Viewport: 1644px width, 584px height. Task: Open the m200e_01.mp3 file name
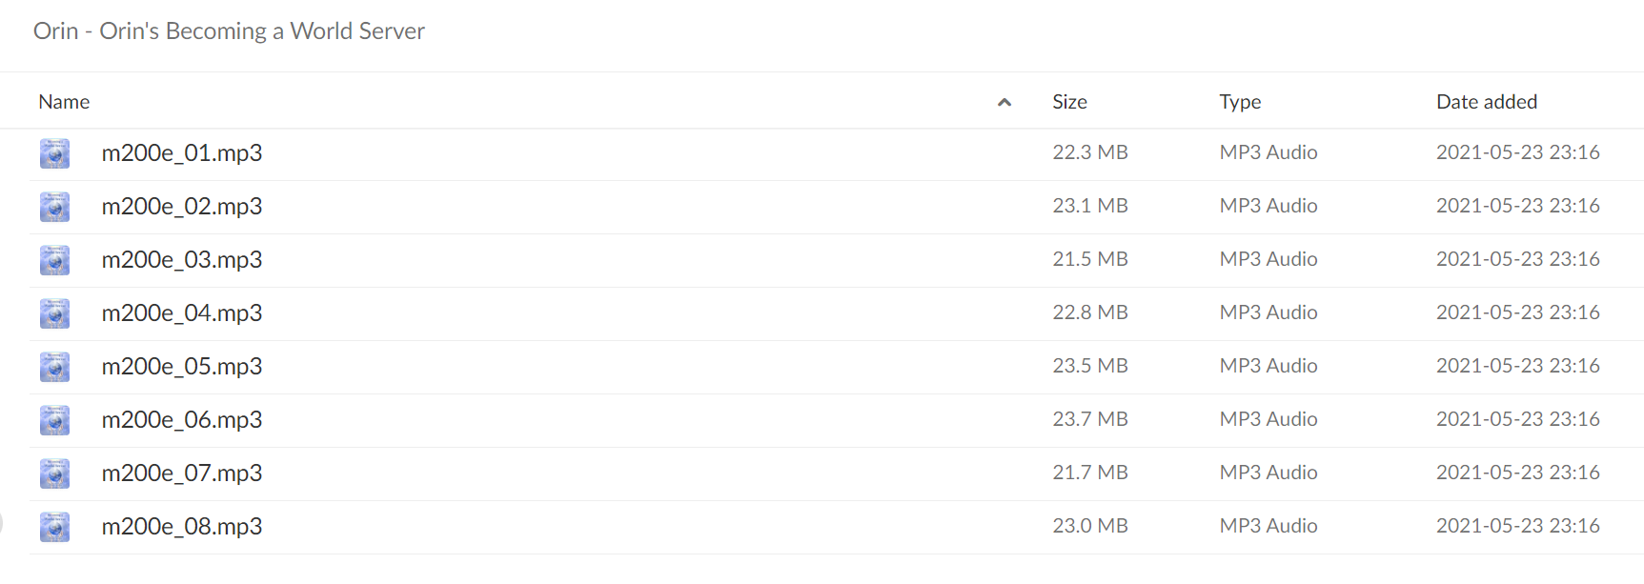coord(182,153)
